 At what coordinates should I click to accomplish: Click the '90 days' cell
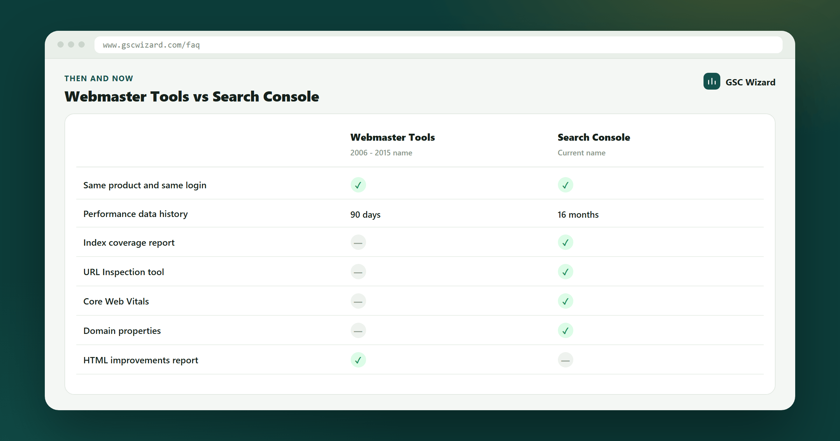point(365,215)
